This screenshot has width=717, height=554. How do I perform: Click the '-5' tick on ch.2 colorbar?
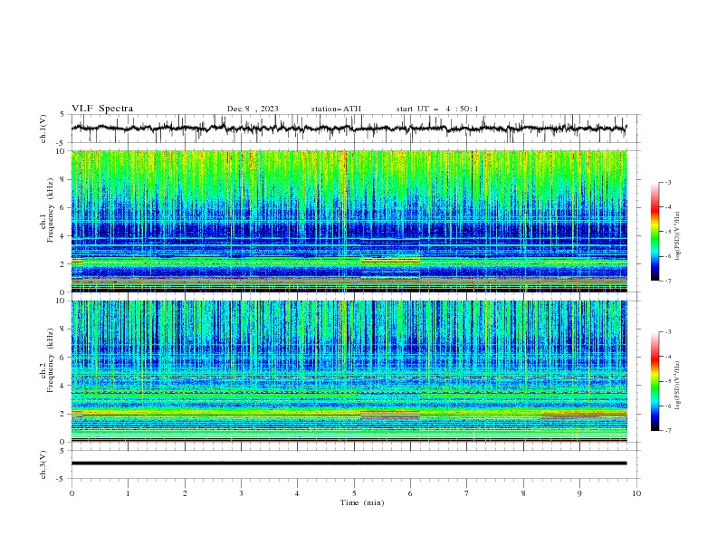[667, 381]
